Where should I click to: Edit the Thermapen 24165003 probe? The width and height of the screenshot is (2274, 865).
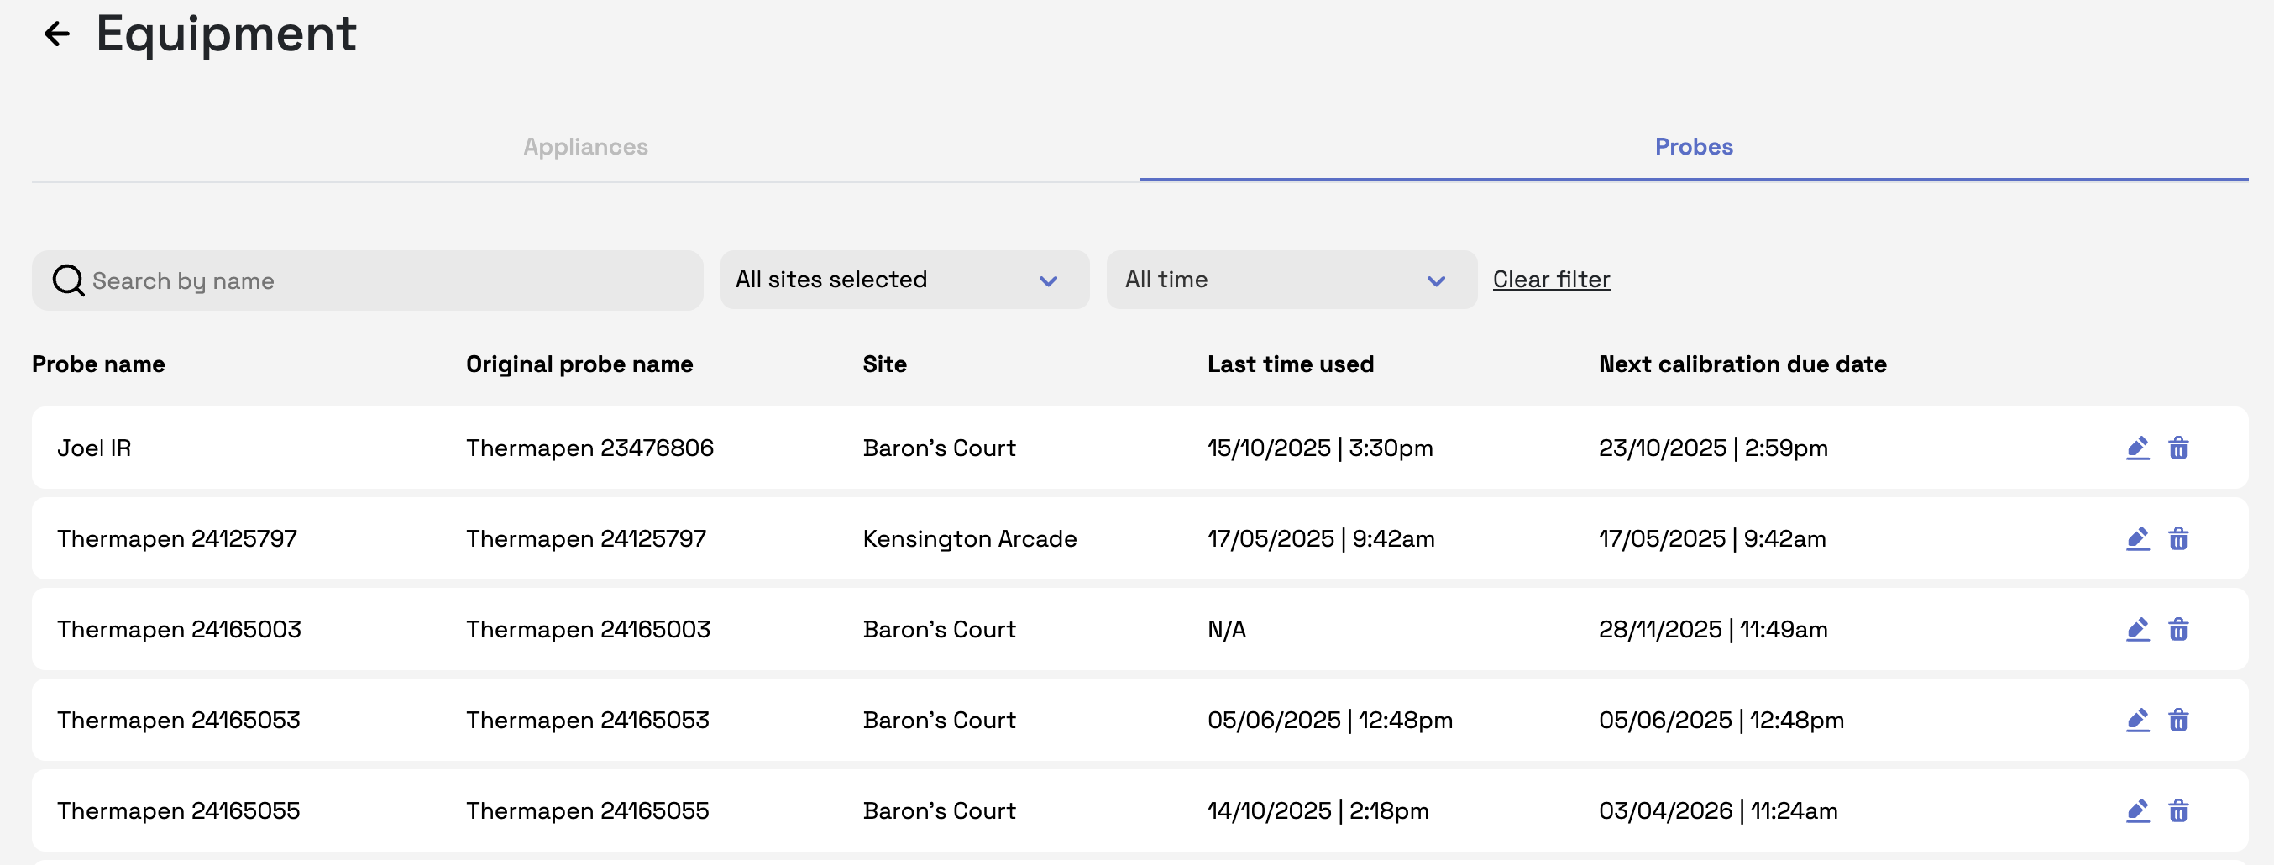2137,630
